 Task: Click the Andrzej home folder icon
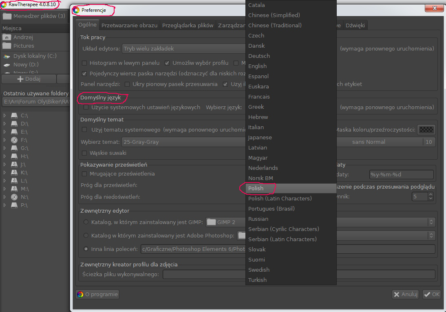[x=7, y=37]
